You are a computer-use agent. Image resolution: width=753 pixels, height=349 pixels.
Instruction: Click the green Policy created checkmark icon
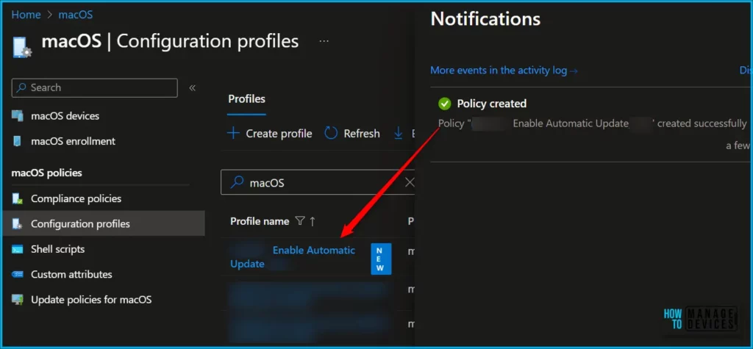[445, 103]
